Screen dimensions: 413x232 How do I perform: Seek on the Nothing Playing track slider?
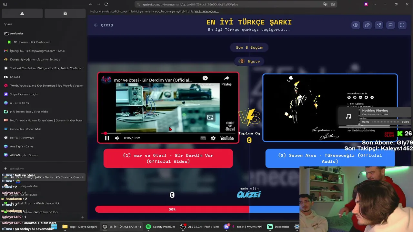(x=386, y=122)
